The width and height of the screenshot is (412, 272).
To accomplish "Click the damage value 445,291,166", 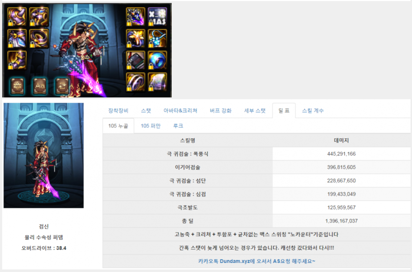I will (341, 154).
